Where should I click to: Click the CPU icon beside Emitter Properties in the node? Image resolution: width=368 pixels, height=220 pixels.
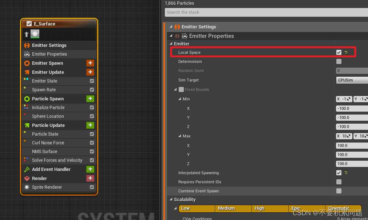(27, 54)
